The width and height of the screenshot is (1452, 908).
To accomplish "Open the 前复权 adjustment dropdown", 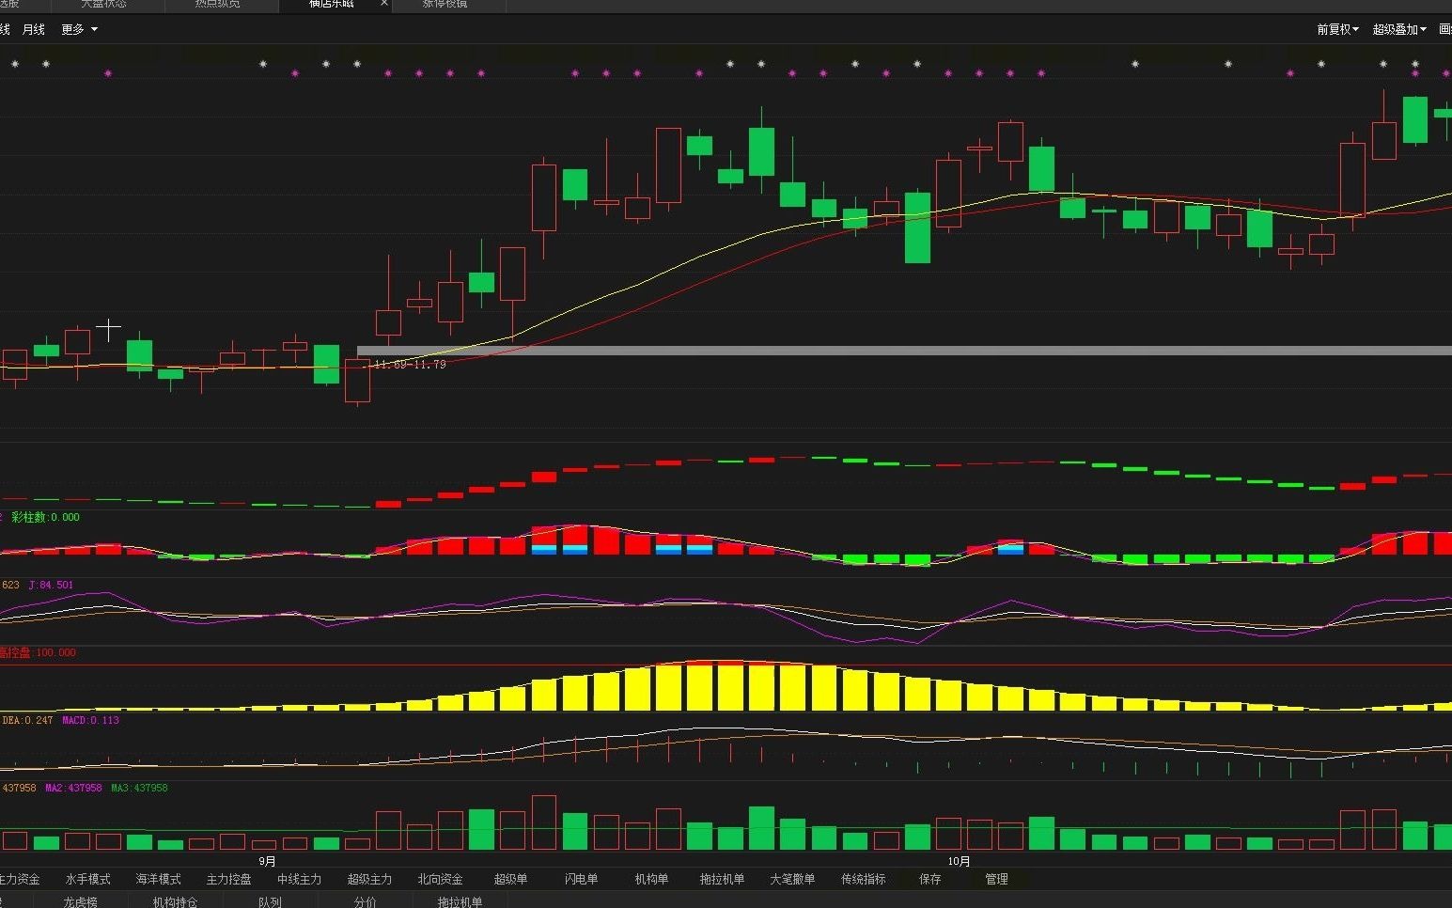I will 1337,29.
